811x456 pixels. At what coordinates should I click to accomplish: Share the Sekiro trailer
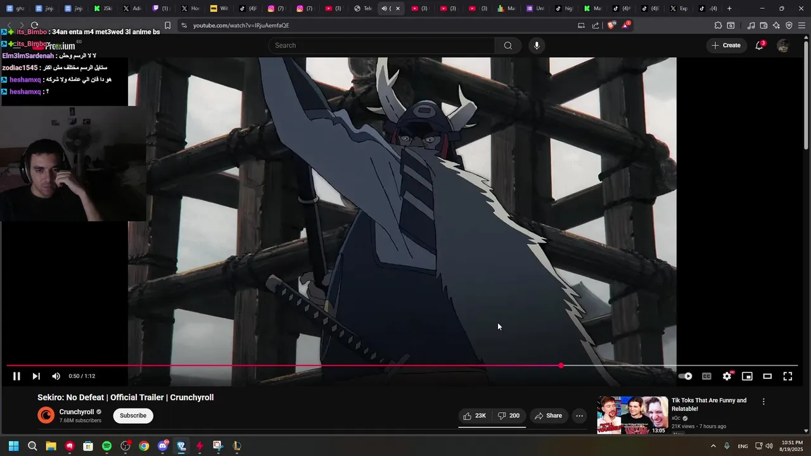tap(548, 415)
